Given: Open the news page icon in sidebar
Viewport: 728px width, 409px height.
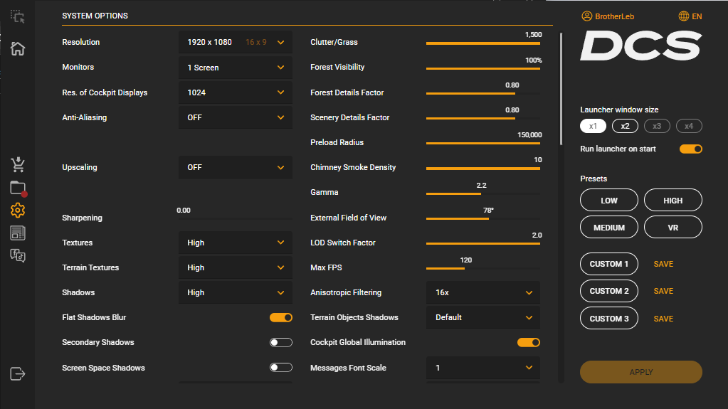Looking at the screenshot, I should click(18, 233).
